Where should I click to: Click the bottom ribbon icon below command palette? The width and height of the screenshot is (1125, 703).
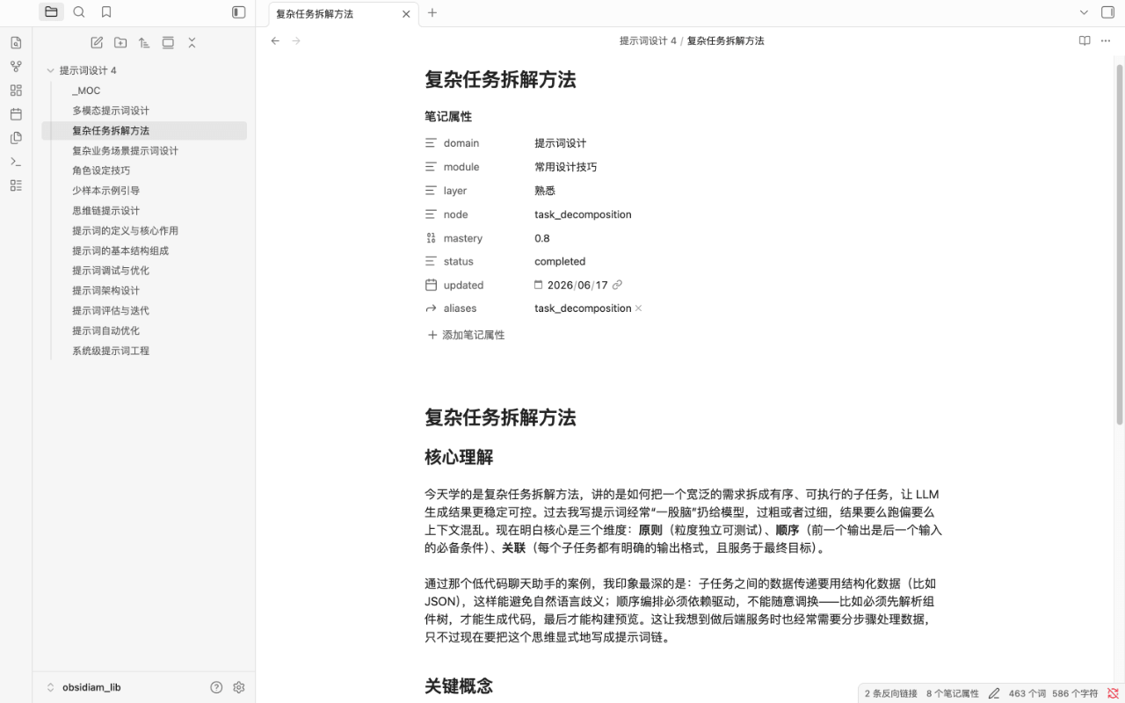pos(16,185)
